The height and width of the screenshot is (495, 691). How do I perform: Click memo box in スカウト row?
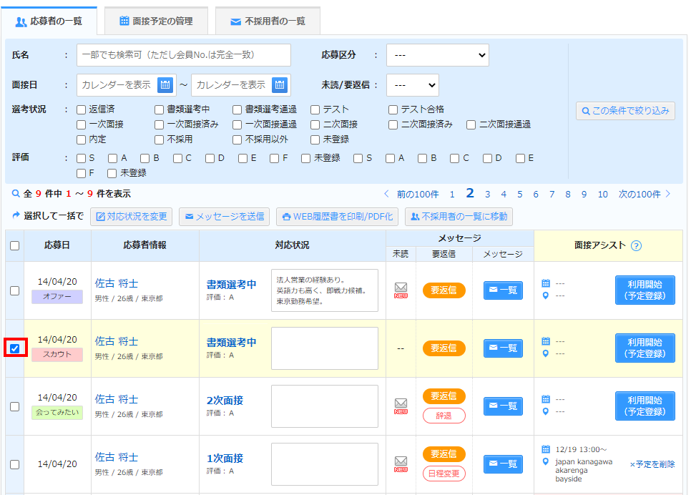tap(325, 348)
